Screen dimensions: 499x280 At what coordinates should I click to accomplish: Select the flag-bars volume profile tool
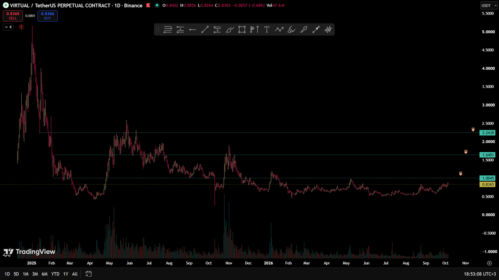click(252, 29)
